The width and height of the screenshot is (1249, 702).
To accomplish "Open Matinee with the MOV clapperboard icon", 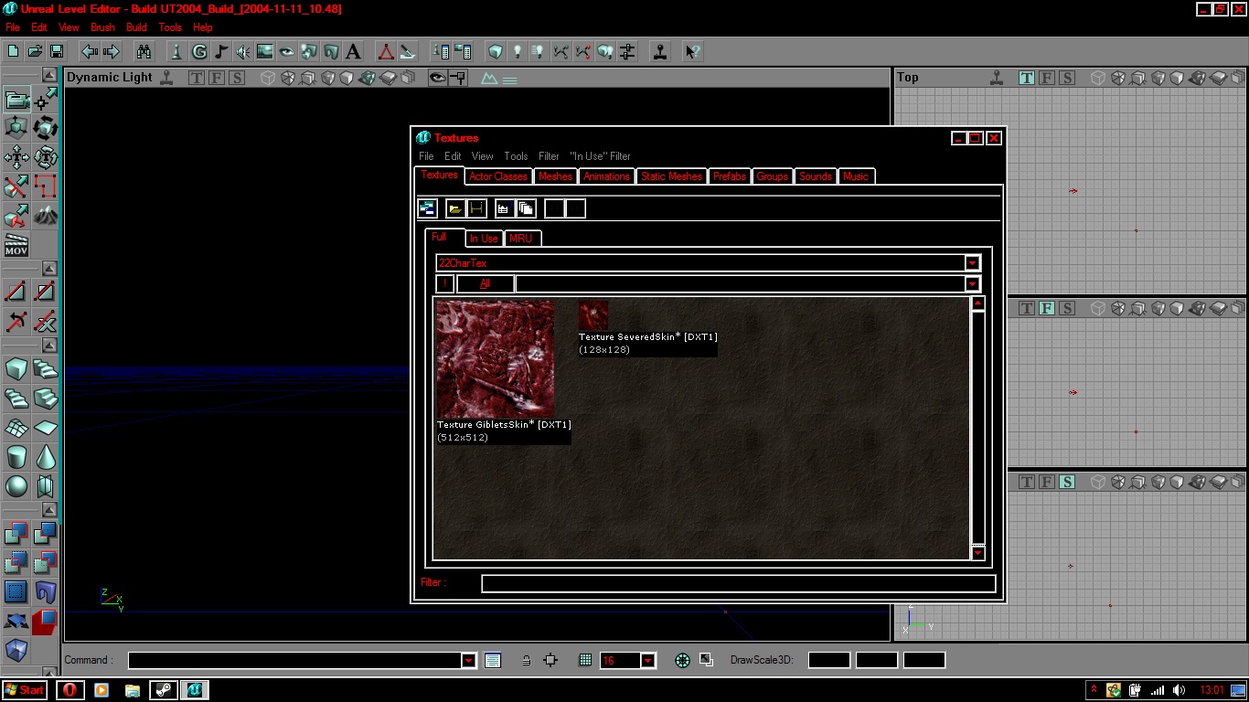I will click(16, 245).
